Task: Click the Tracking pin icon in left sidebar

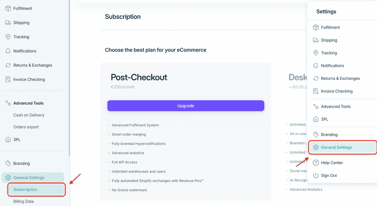Action: point(8,37)
